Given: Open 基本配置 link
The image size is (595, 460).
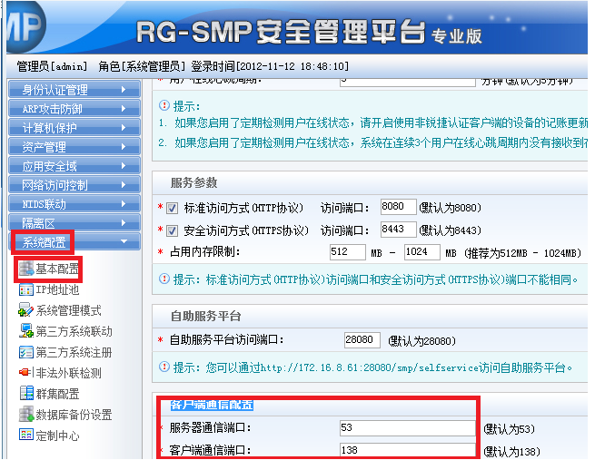Looking at the screenshot, I should 57,269.
